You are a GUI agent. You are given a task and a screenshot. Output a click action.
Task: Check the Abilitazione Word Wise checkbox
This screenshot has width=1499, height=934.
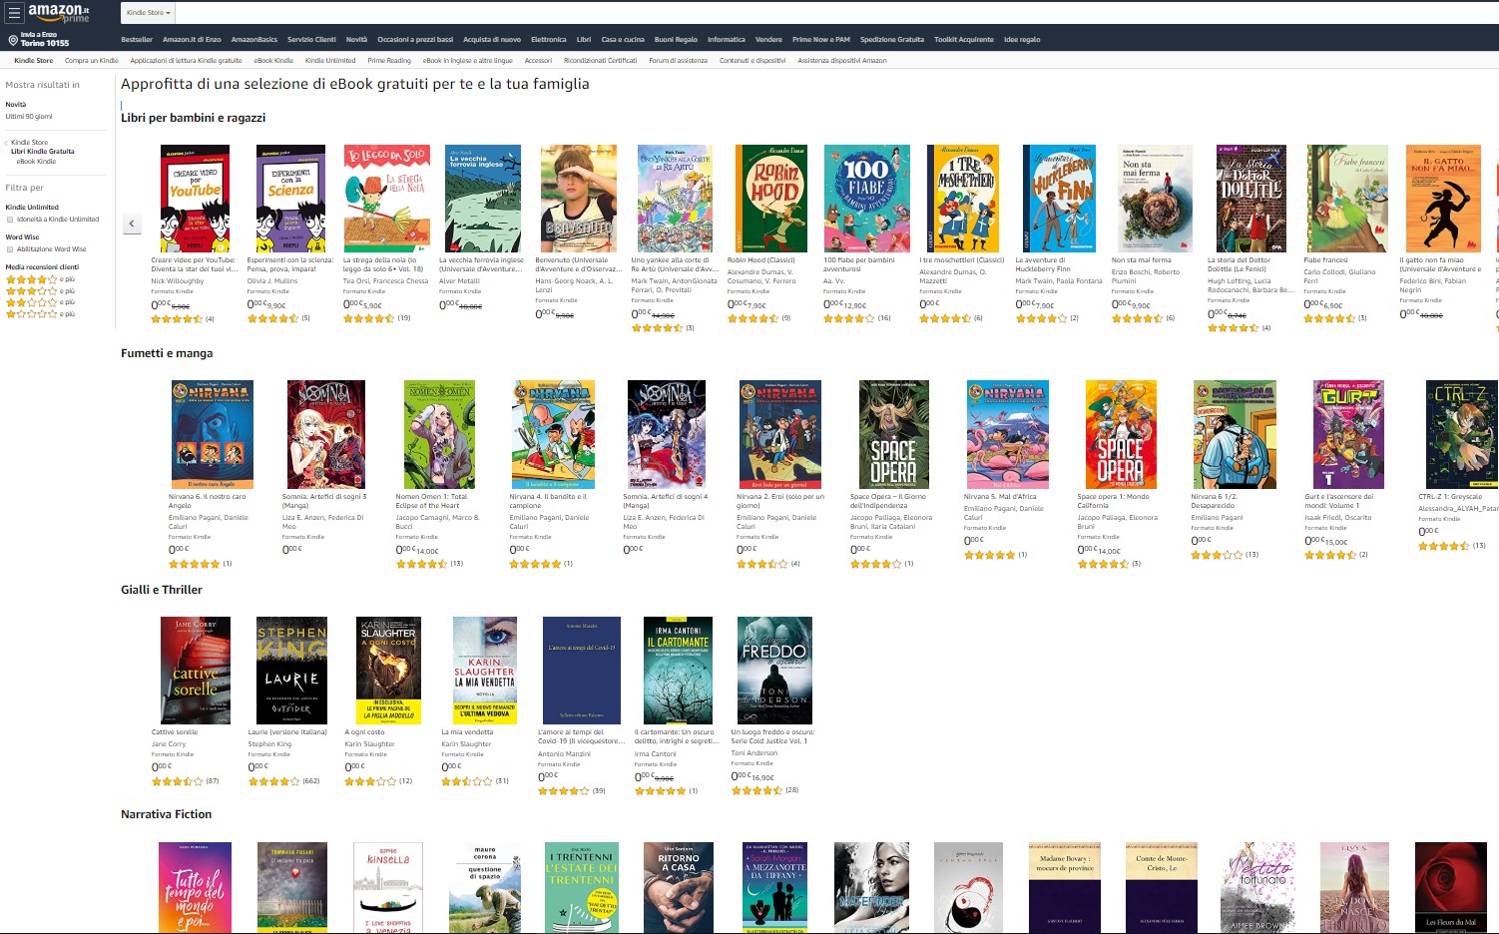(10, 249)
